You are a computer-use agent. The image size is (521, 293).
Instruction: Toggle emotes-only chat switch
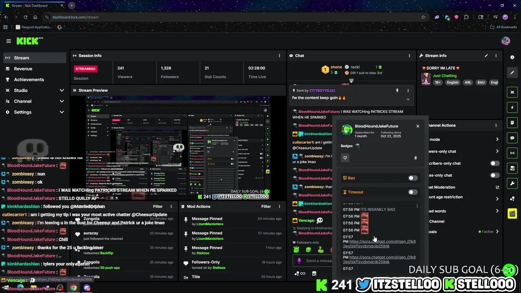click(495, 175)
